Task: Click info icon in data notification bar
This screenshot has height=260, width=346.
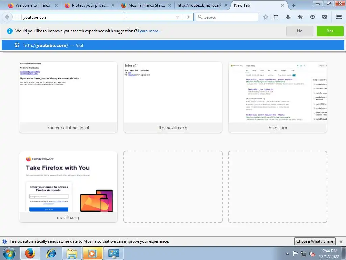Action: coord(5,241)
